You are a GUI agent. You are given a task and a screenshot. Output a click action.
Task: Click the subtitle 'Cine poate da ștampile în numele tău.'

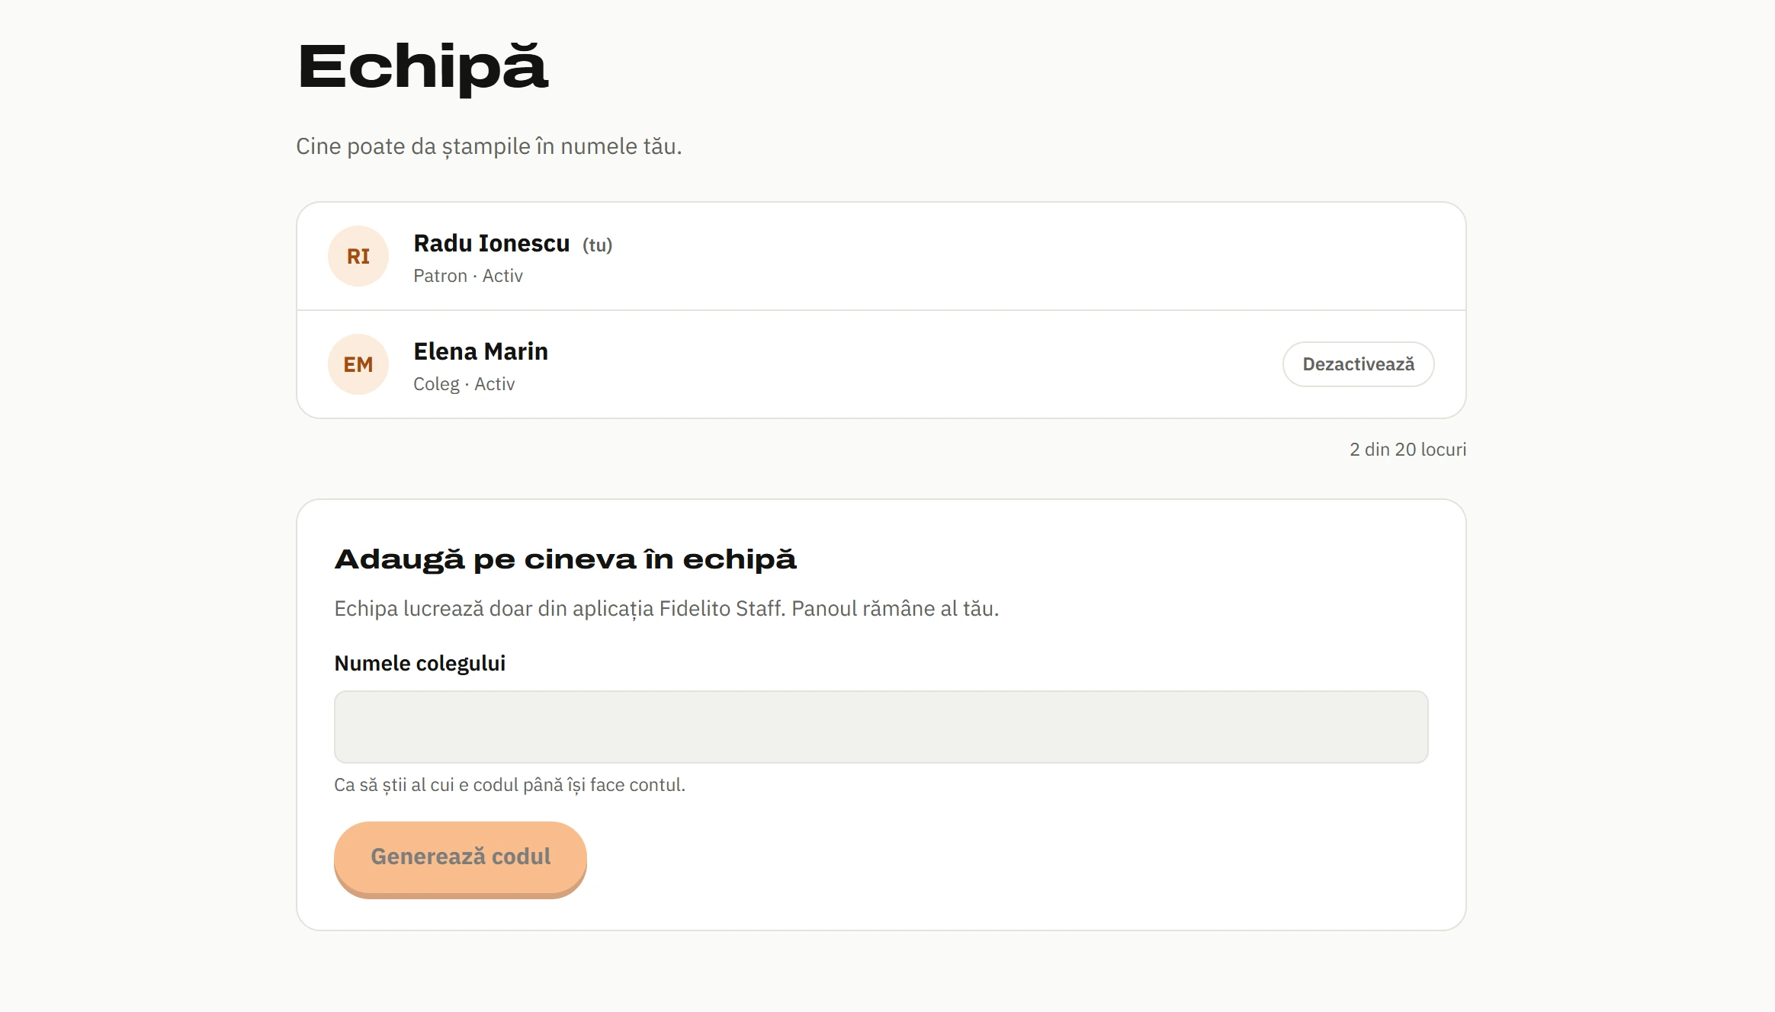(x=489, y=146)
